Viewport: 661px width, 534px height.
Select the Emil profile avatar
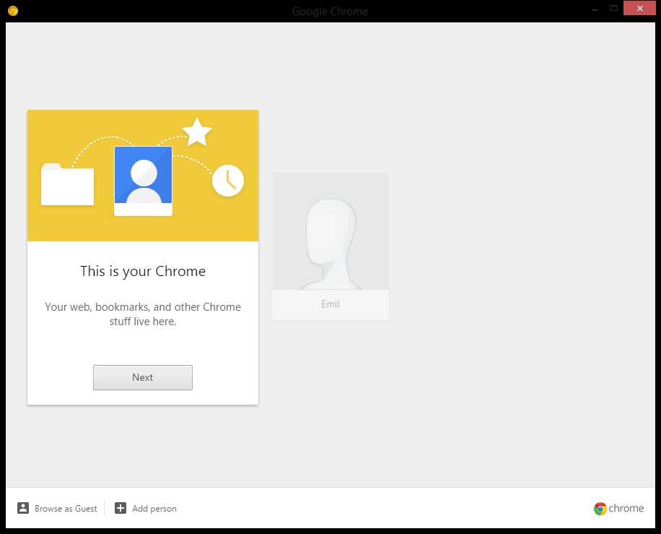click(330, 231)
